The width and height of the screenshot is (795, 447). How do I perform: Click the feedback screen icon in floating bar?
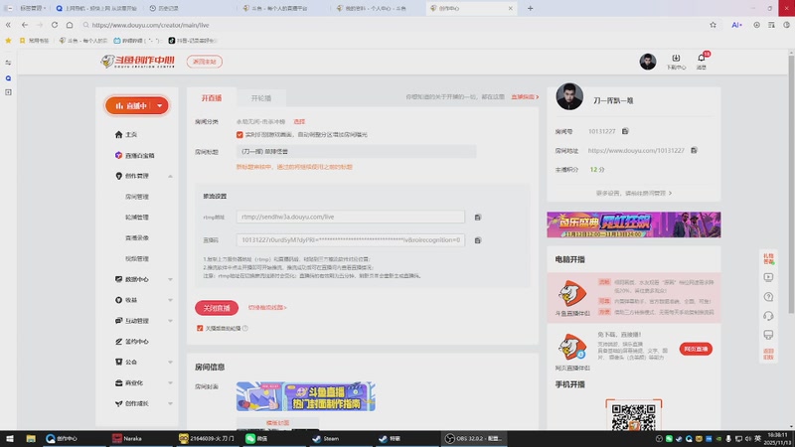click(768, 335)
